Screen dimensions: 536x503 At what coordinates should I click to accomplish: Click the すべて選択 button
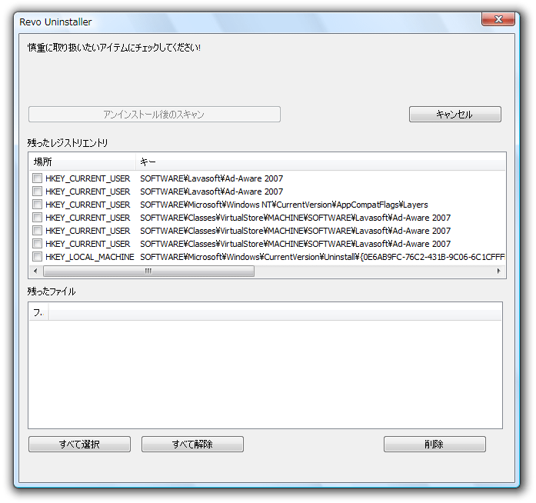click(80, 445)
